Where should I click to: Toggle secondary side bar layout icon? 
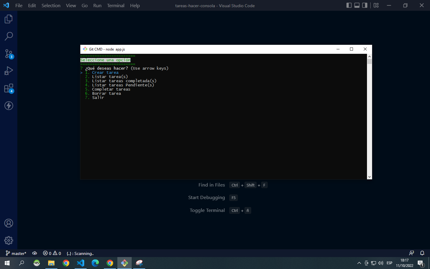point(365,5)
